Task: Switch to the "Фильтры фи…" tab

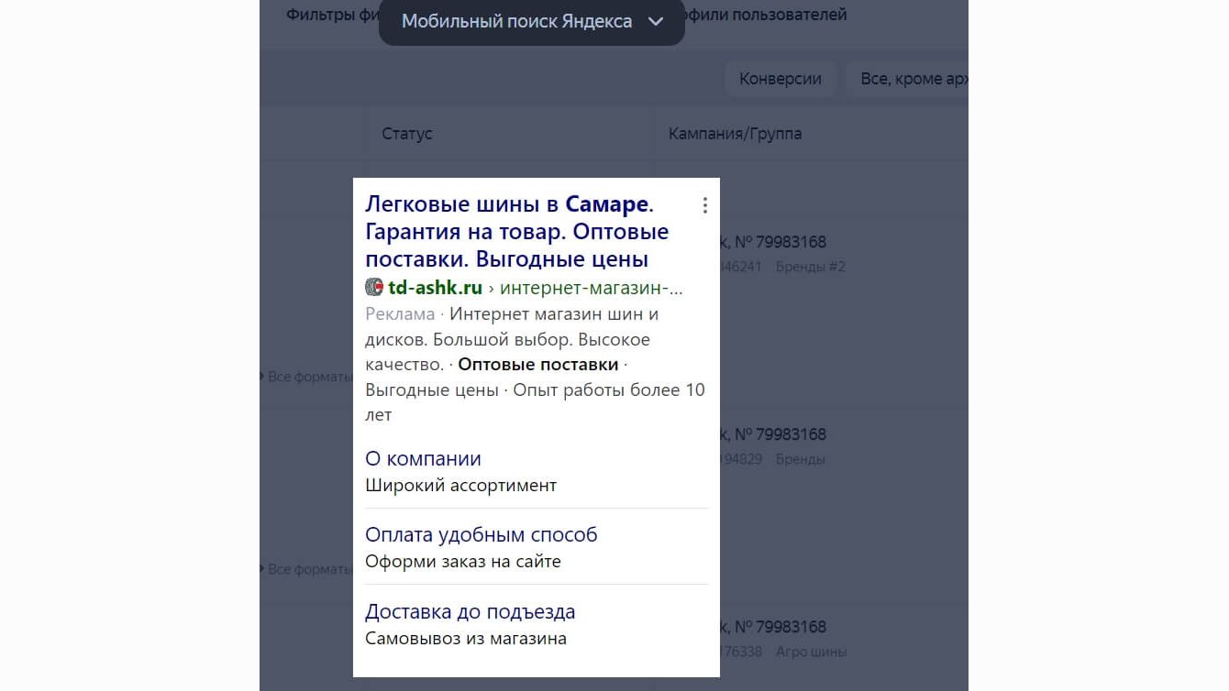Action: pyautogui.click(x=332, y=15)
